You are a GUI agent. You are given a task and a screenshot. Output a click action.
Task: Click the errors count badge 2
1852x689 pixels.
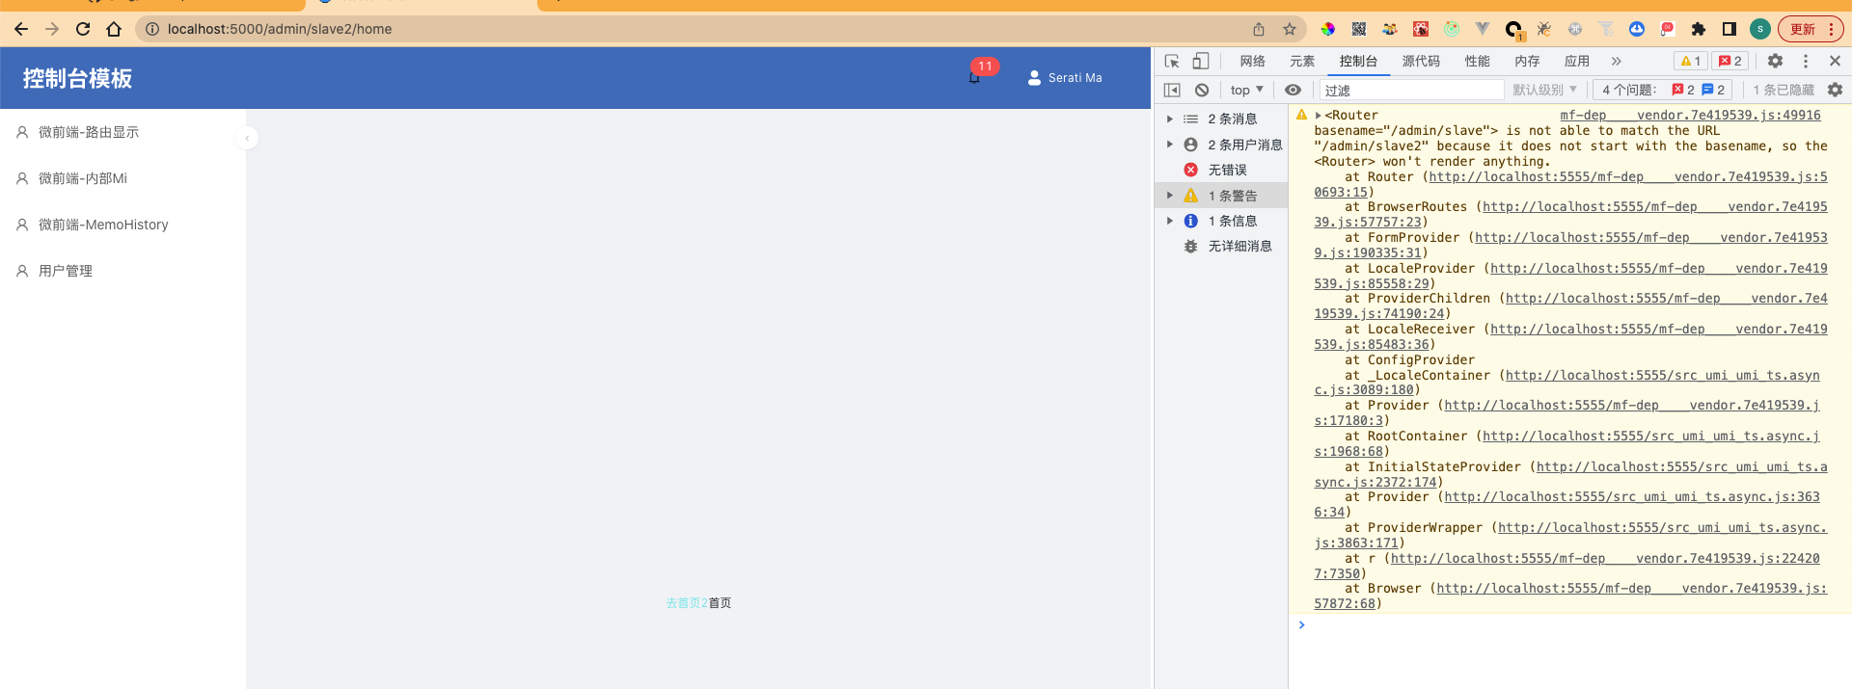tap(1730, 61)
